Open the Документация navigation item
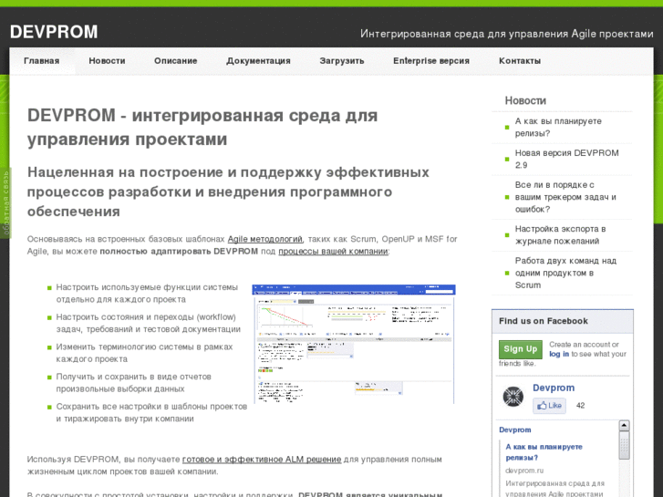The height and width of the screenshot is (497, 663). click(258, 61)
